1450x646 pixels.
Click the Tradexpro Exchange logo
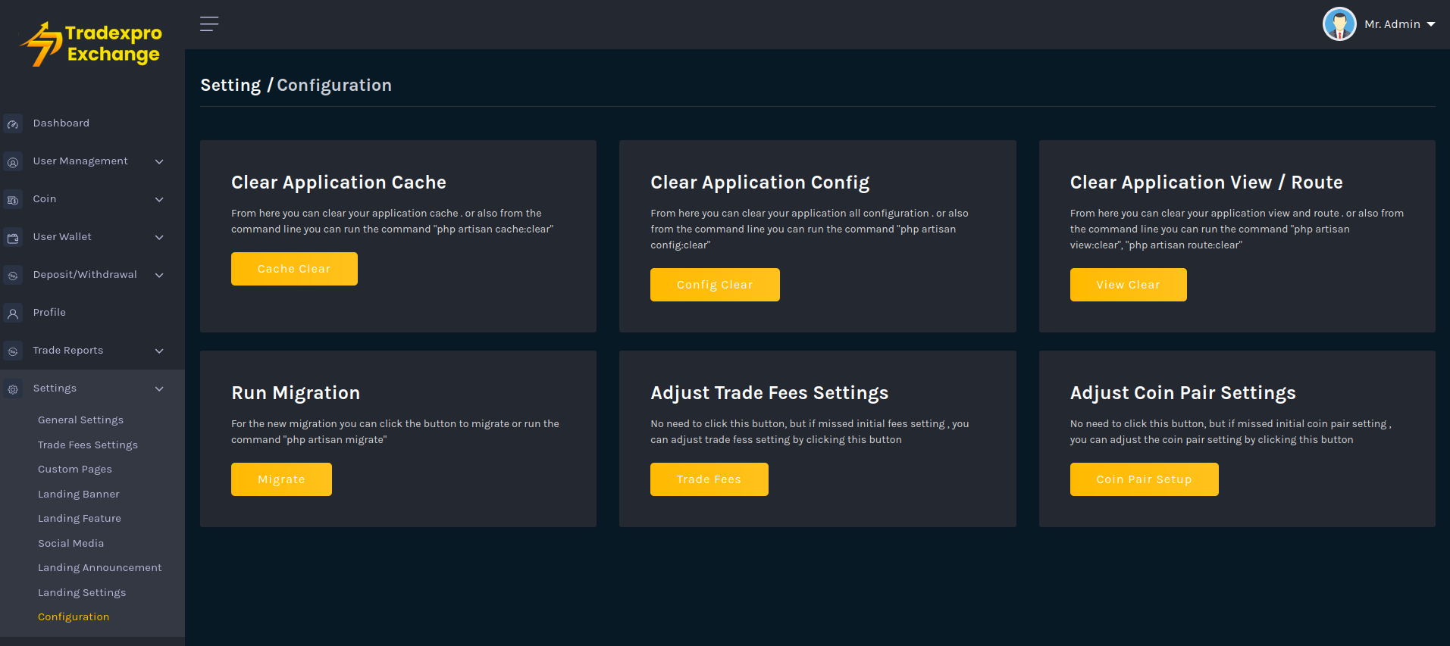[x=91, y=44]
